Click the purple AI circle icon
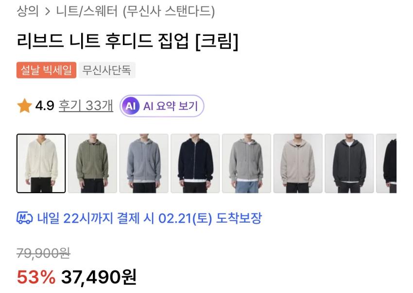 (x=130, y=106)
